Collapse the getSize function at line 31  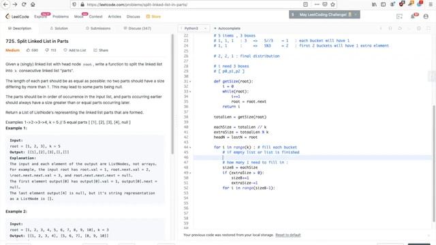[x=190, y=82]
